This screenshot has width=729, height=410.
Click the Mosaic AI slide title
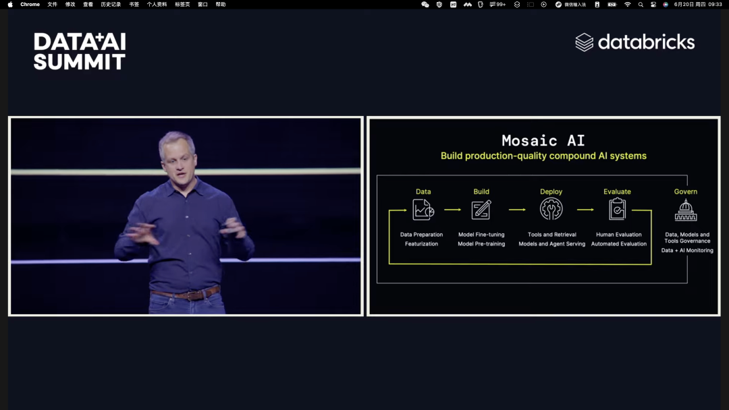(x=543, y=140)
